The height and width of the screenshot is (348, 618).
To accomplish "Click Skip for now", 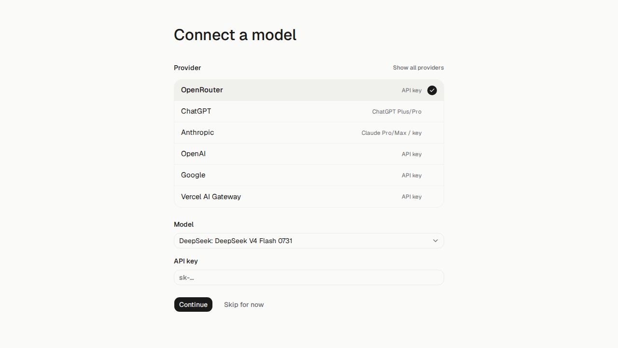I will [244, 304].
